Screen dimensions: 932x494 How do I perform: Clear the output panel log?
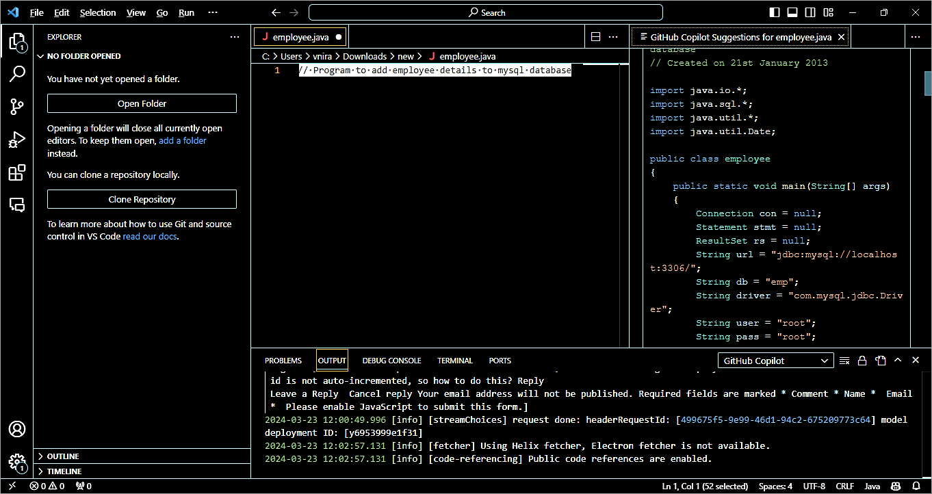(844, 361)
